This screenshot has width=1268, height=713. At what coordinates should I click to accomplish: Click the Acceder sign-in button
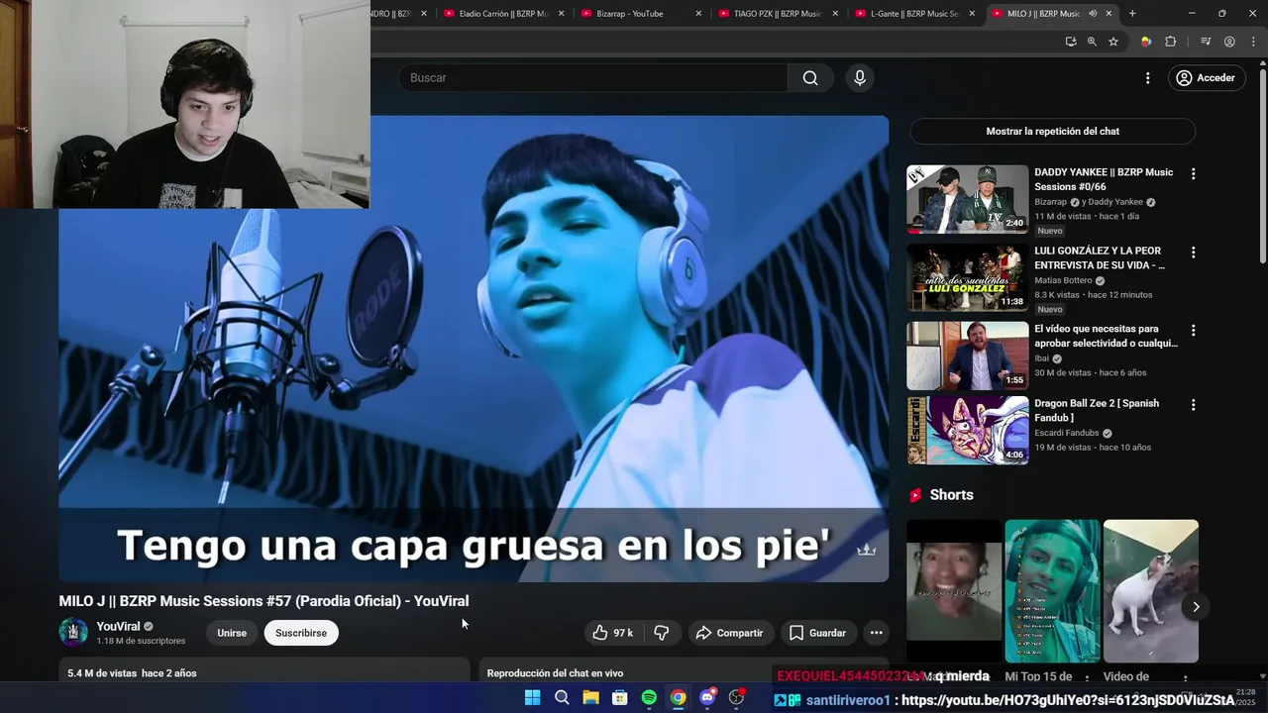(1206, 78)
